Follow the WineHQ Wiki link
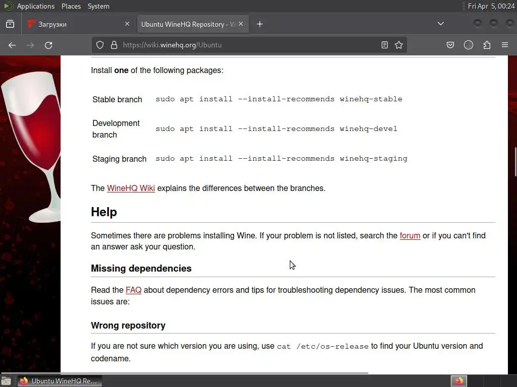 131,188
